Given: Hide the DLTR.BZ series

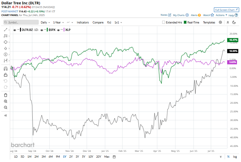Looking at the screenshot, I should click(x=14, y=30).
